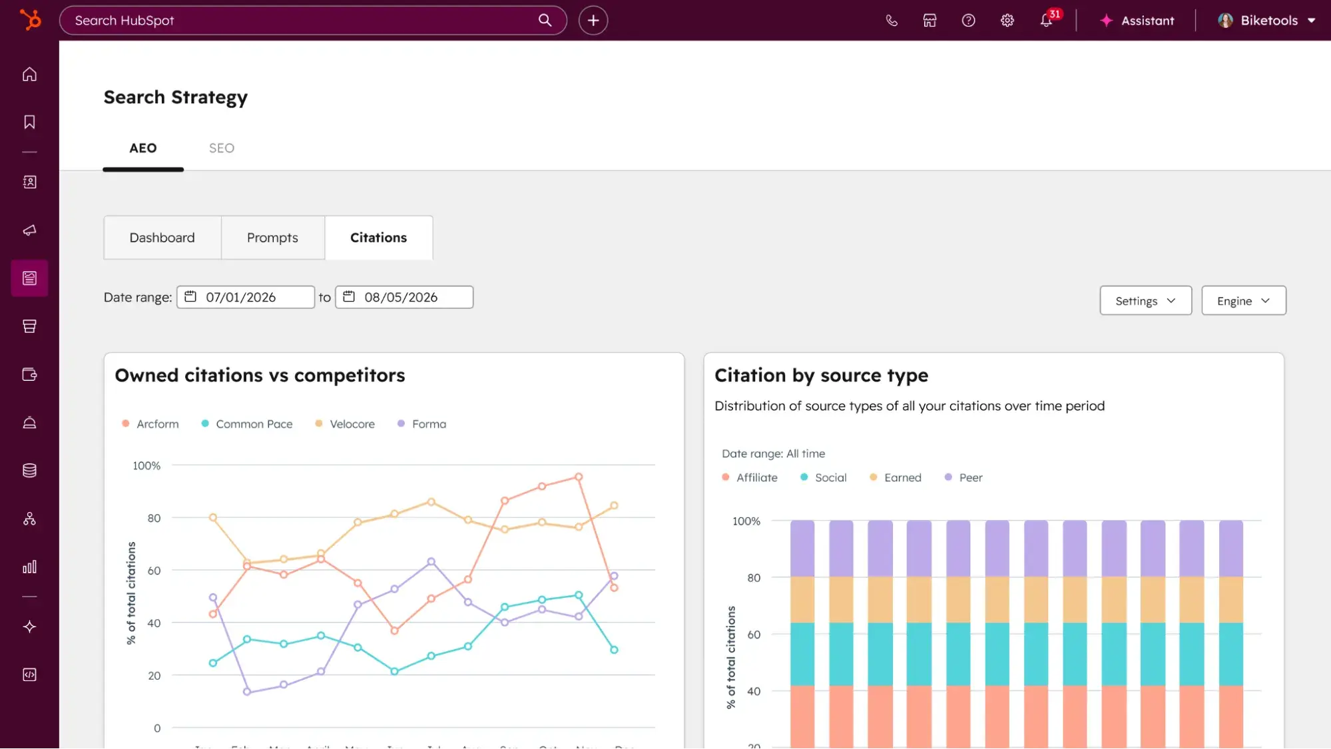Image resolution: width=1331 pixels, height=749 pixels.
Task: Open the Prompts tab
Action: (x=272, y=238)
